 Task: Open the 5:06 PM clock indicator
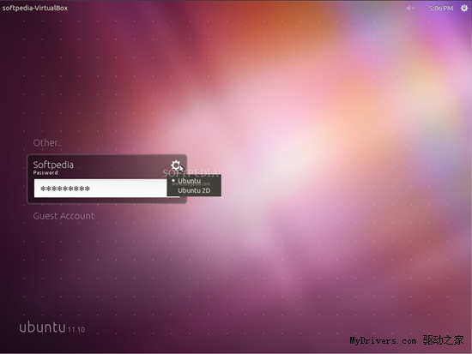[x=441, y=8]
